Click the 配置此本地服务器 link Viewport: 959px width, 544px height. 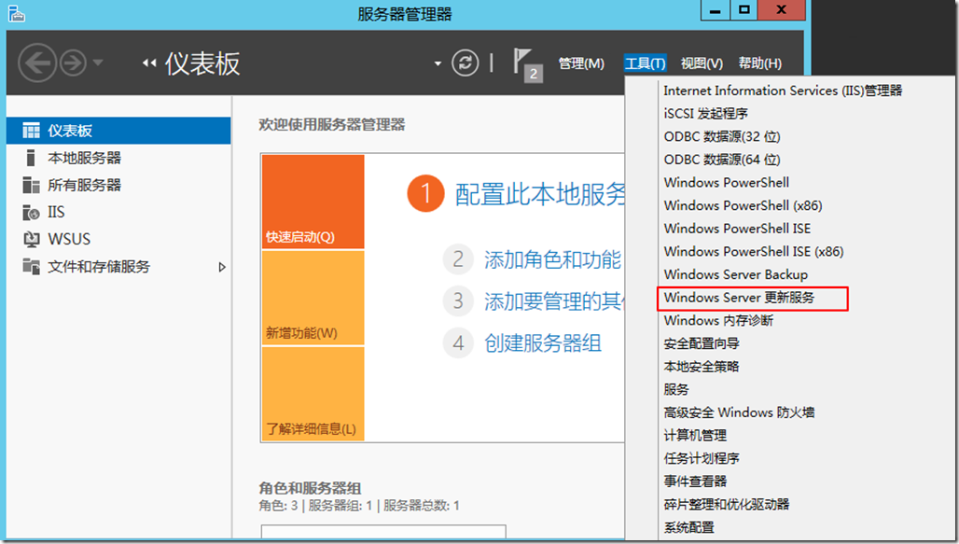coord(540,194)
